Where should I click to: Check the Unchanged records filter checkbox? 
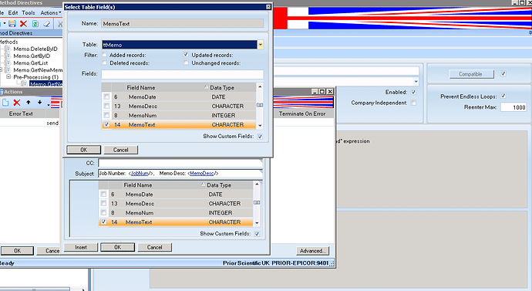coord(186,63)
